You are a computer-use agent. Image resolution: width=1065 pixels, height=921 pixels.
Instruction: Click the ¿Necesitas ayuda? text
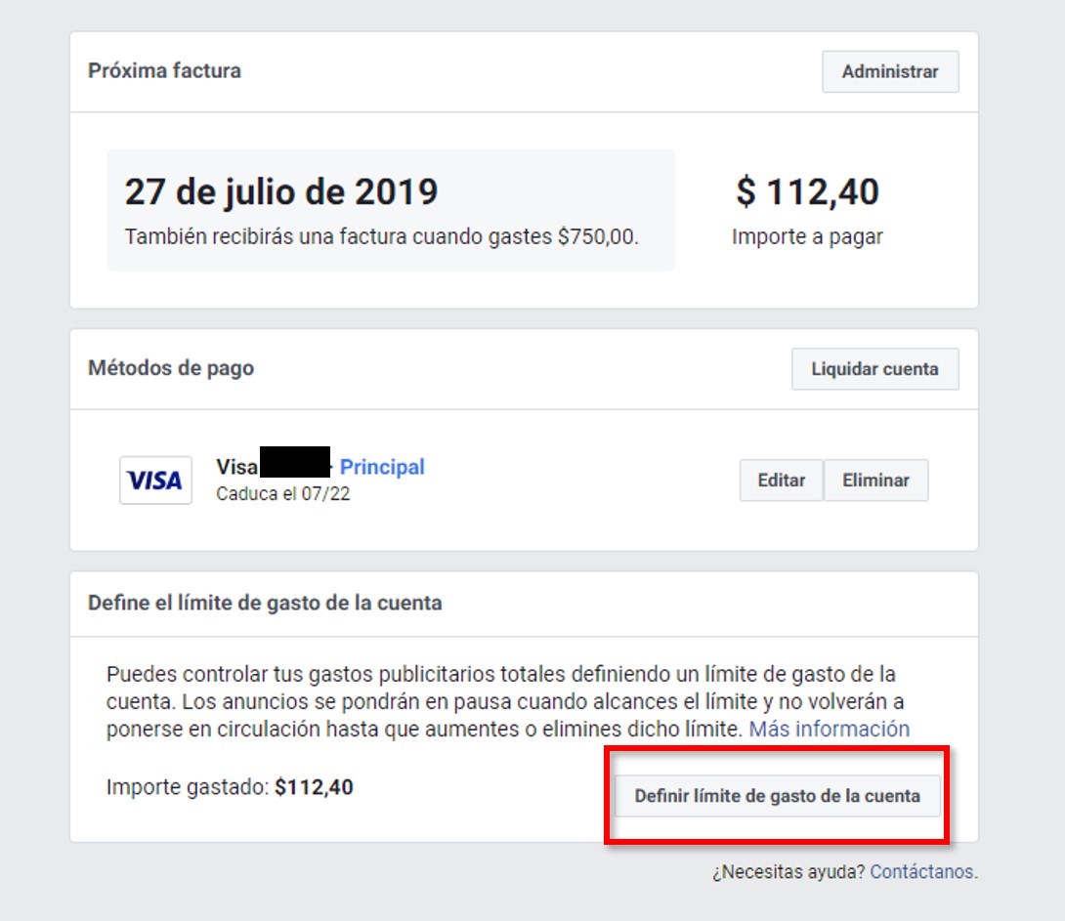click(x=788, y=871)
